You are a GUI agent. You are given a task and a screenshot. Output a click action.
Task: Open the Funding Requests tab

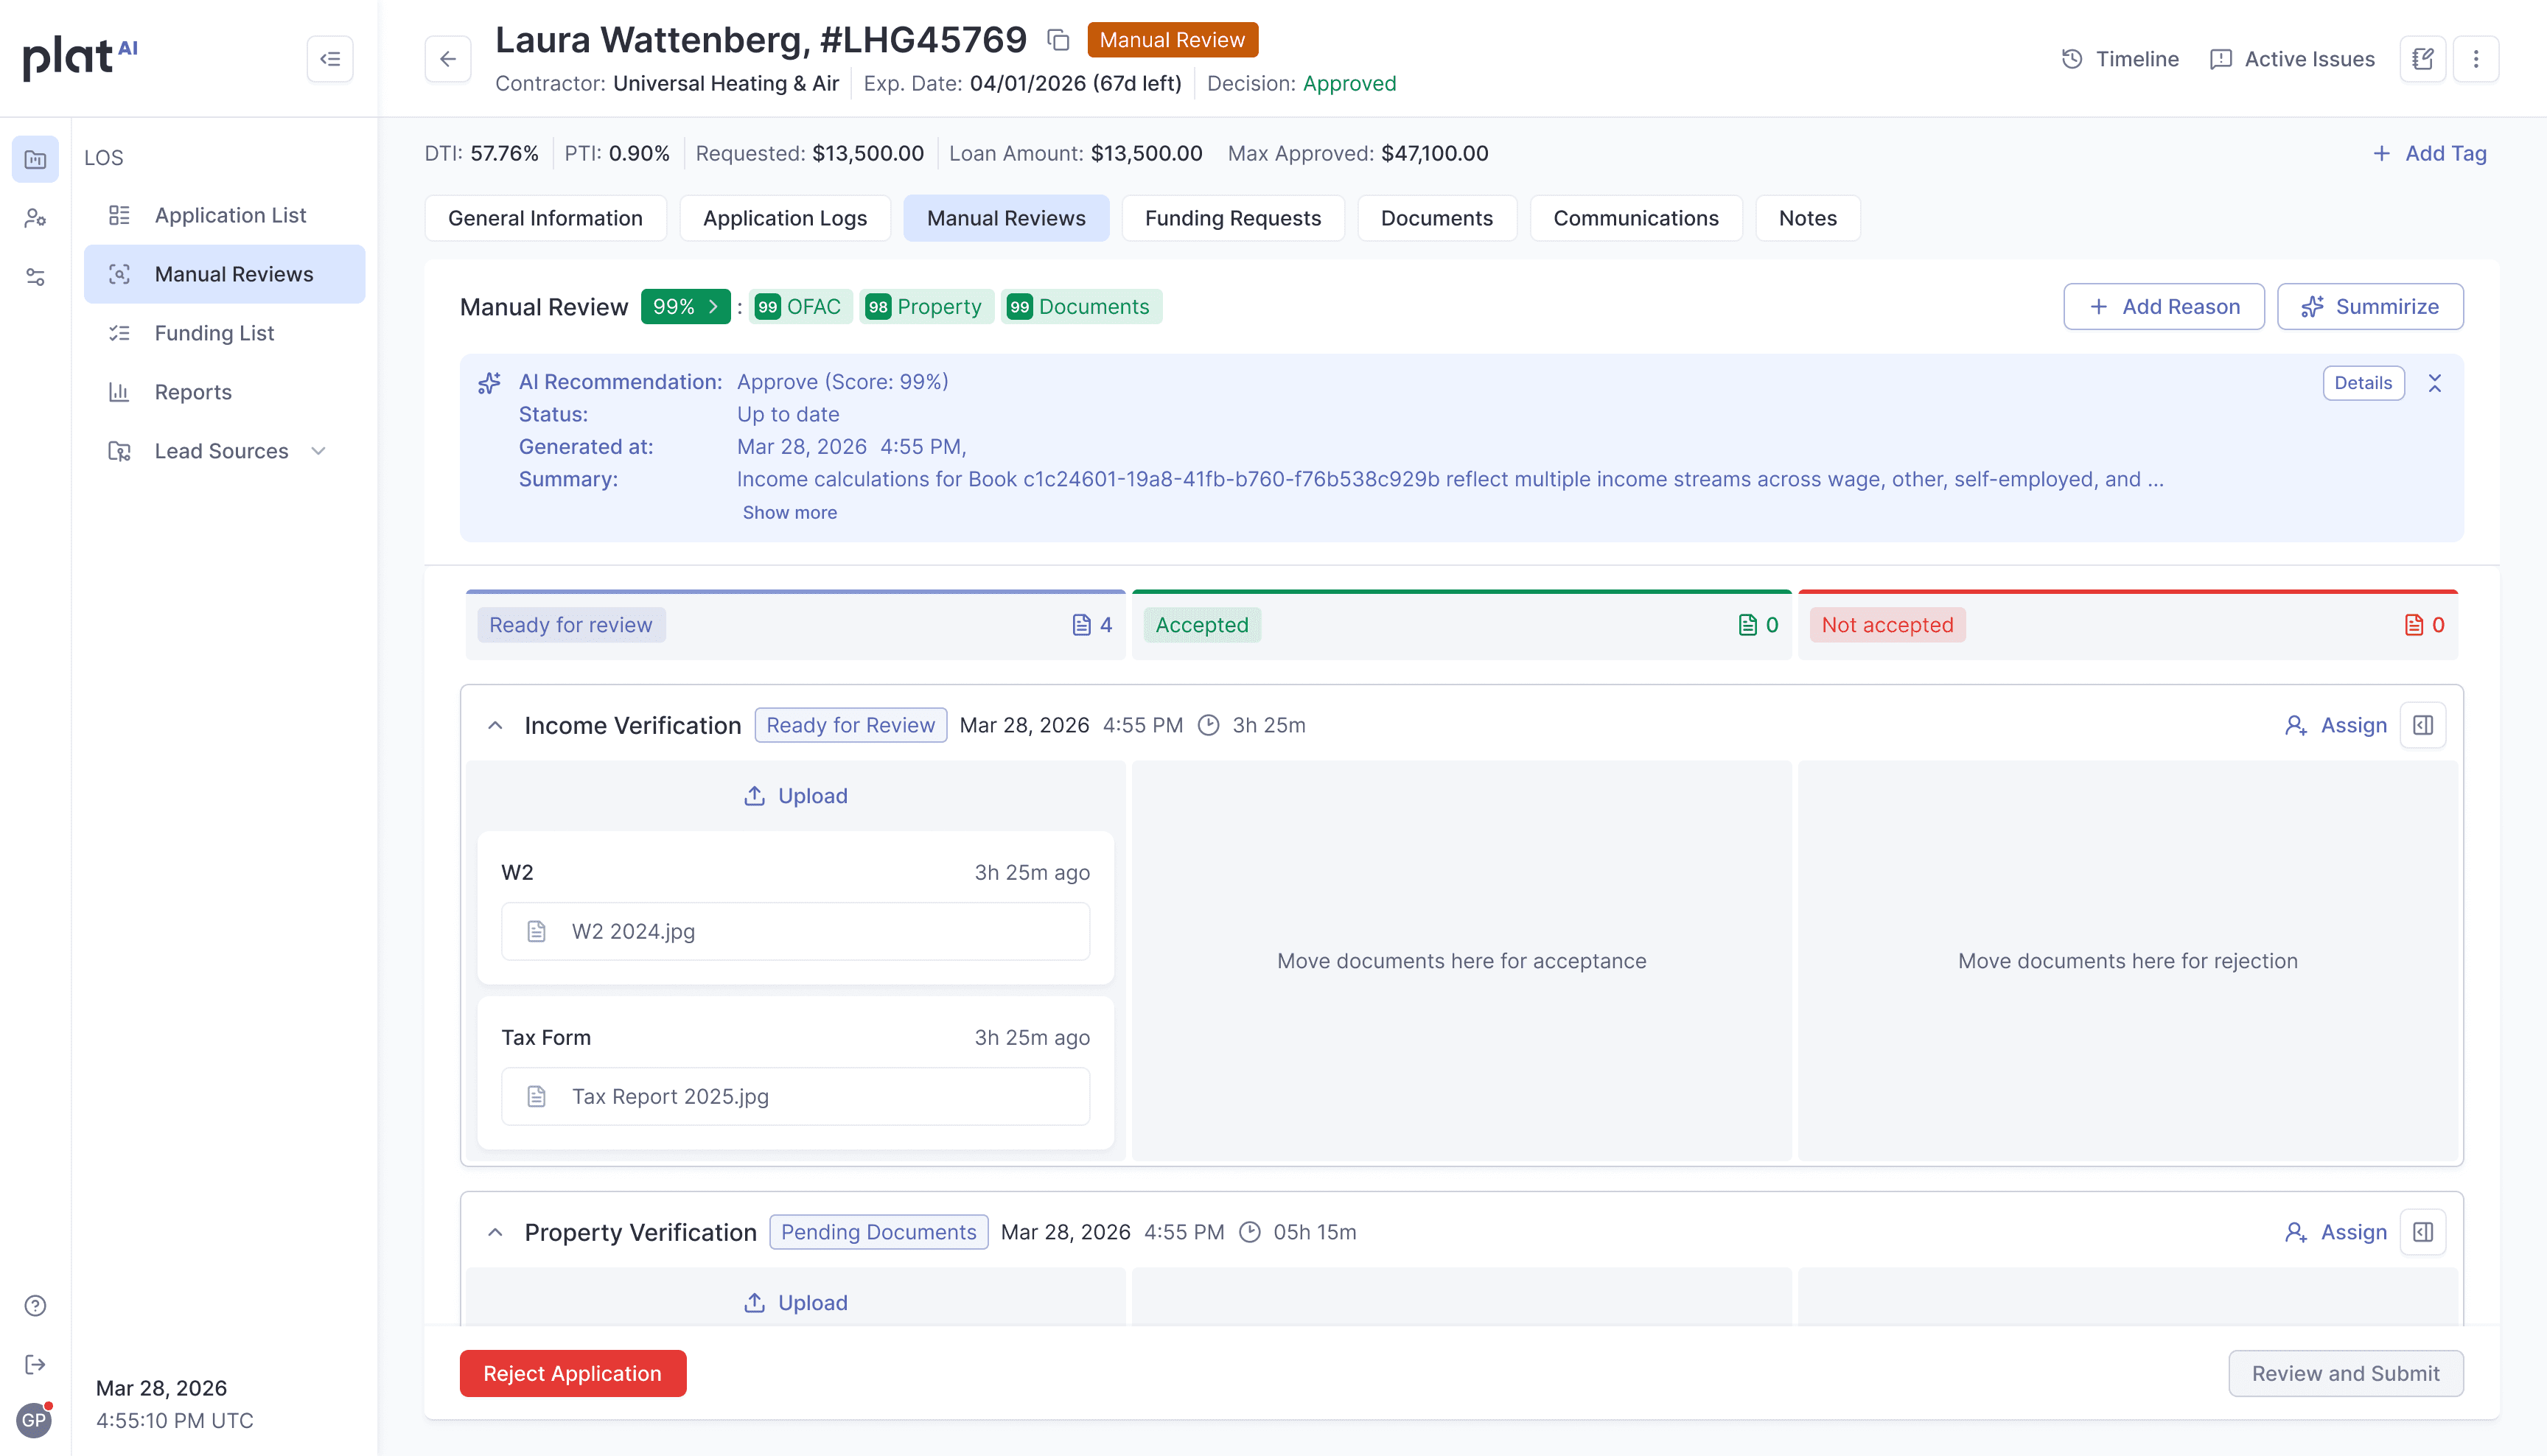click(x=1232, y=218)
